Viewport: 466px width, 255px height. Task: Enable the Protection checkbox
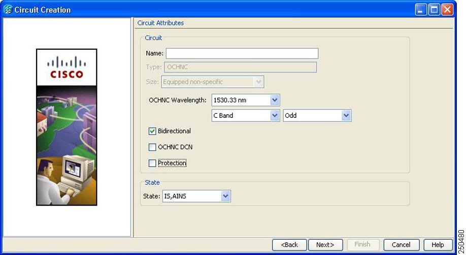pyautogui.click(x=152, y=163)
